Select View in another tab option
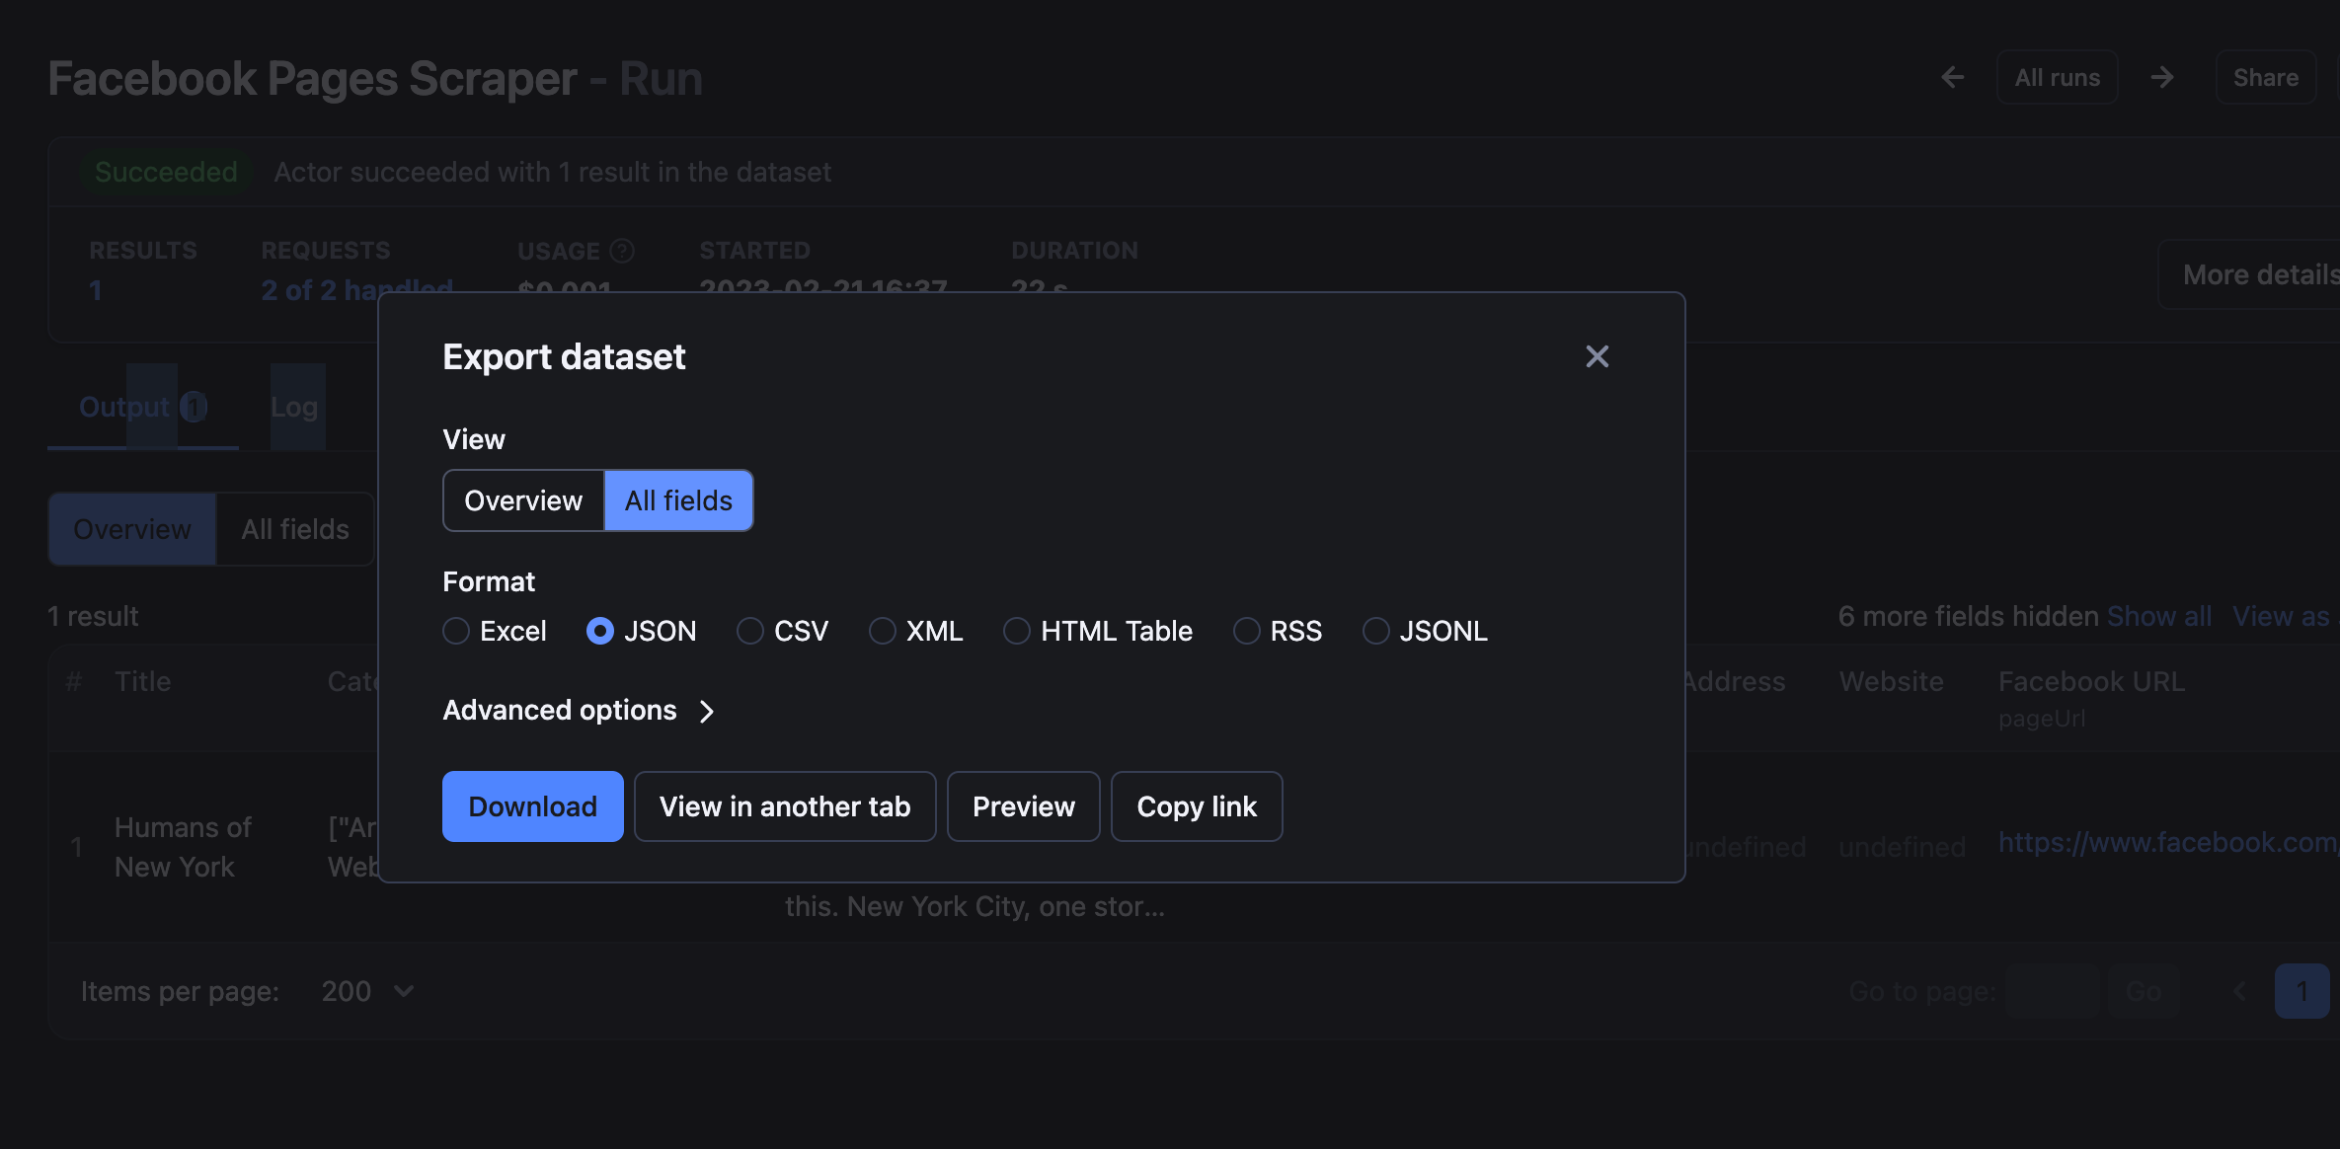The image size is (2340, 1149). coord(785,804)
